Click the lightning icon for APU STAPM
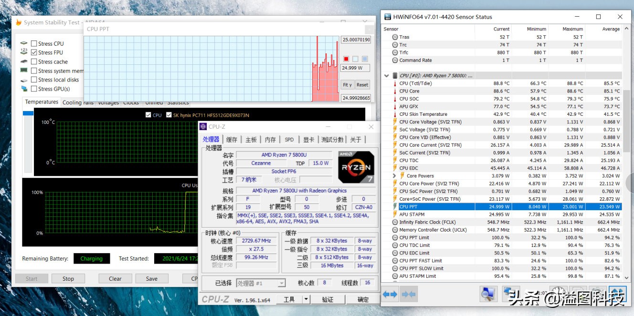The width and height of the screenshot is (634, 316). [395, 214]
